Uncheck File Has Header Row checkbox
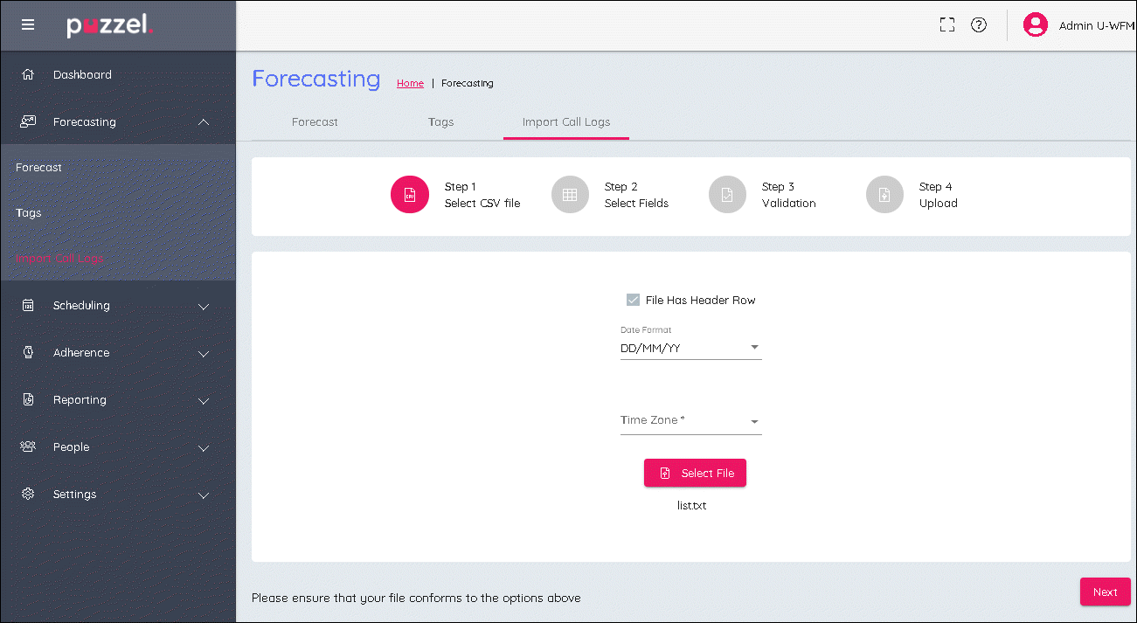1137x623 pixels. [x=634, y=301]
